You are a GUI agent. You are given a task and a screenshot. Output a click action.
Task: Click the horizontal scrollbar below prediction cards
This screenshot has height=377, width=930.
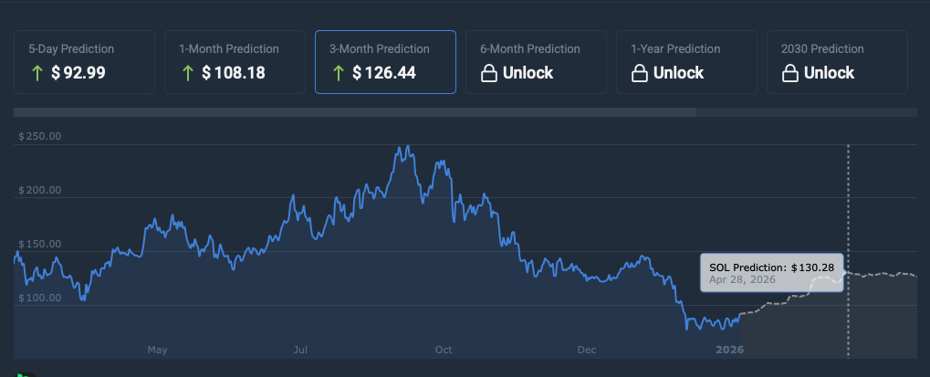(x=354, y=112)
